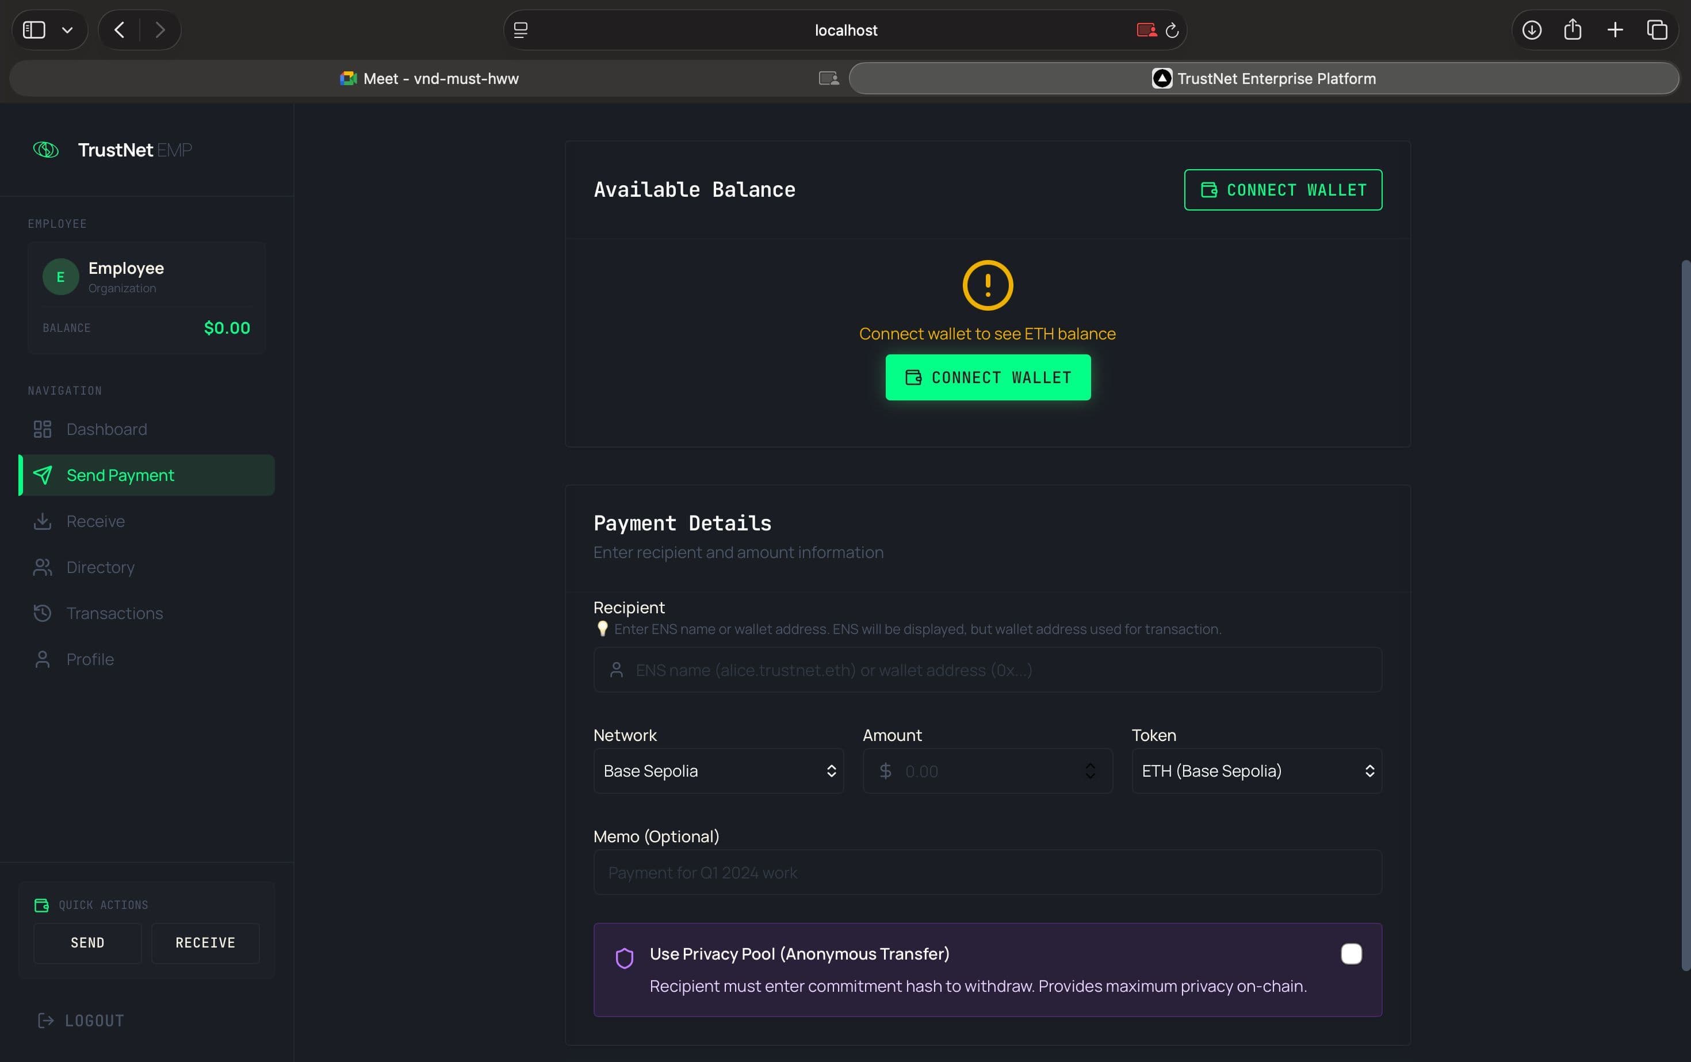The width and height of the screenshot is (1691, 1062).
Task: Expand the sidebar options chevron
Action: (67, 29)
